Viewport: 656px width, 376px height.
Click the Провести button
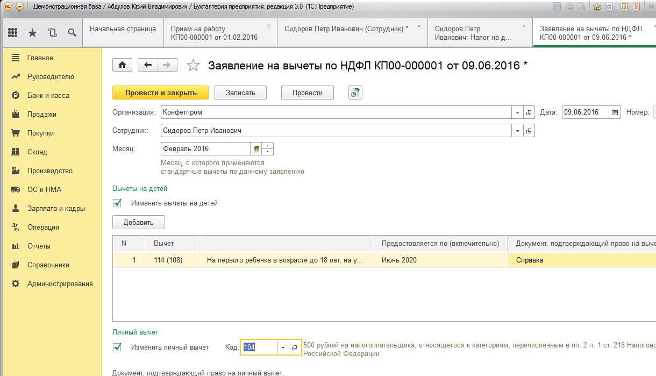[307, 93]
